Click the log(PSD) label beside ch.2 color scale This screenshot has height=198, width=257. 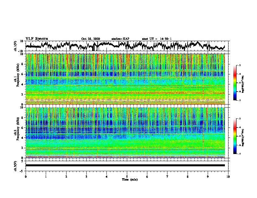[243, 137]
